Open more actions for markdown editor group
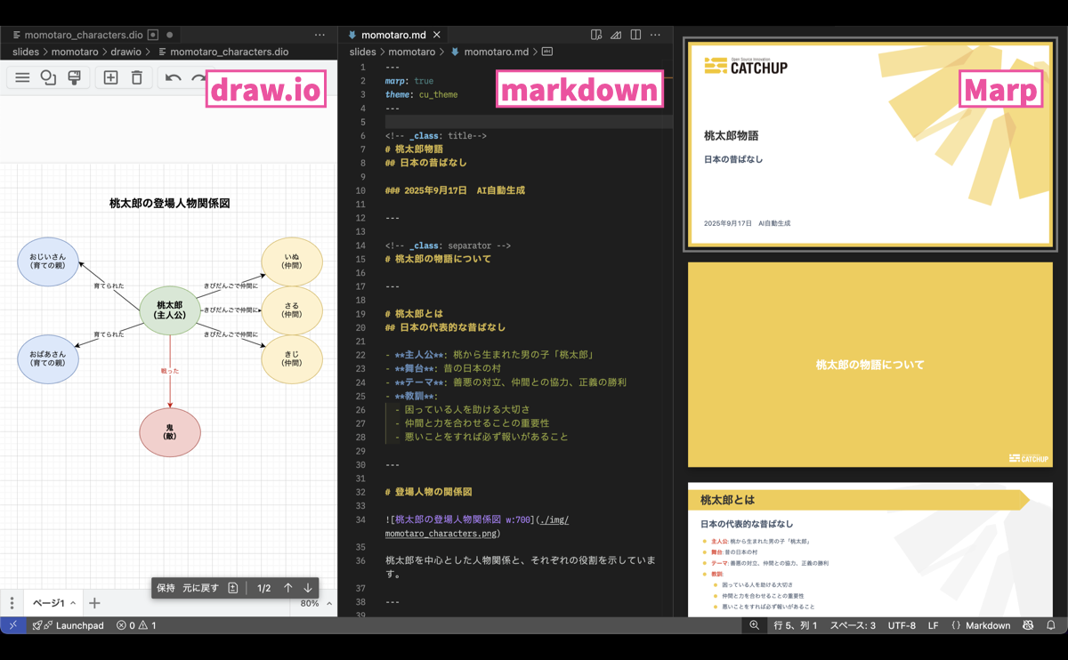Viewport: 1068px width, 660px height. (656, 35)
